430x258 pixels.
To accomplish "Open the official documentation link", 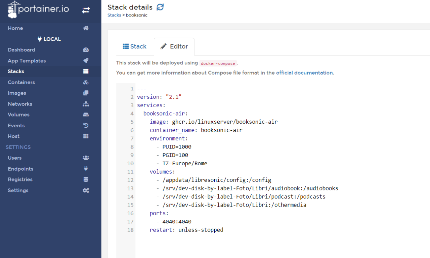I will pyautogui.click(x=304, y=73).
